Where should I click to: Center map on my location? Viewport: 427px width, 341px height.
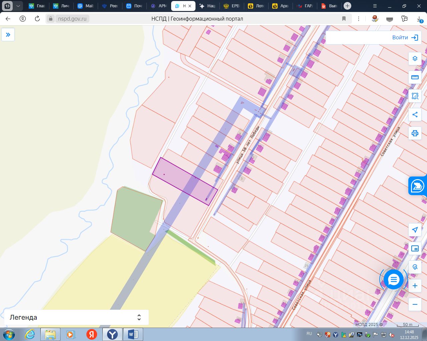point(415,230)
